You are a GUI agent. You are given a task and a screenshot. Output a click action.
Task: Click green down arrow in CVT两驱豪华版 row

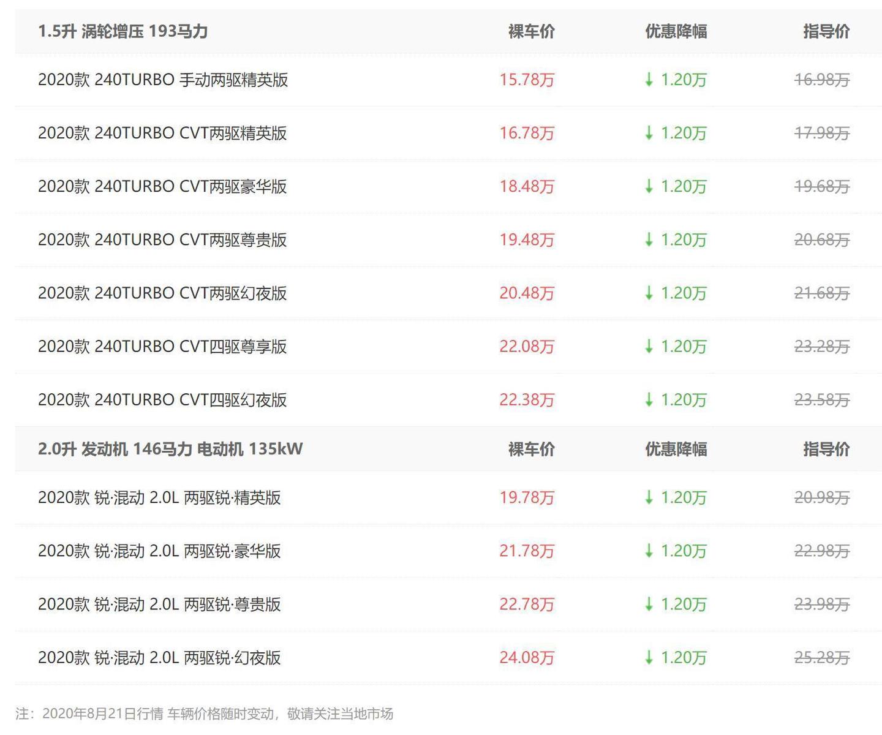coord(649,186)
